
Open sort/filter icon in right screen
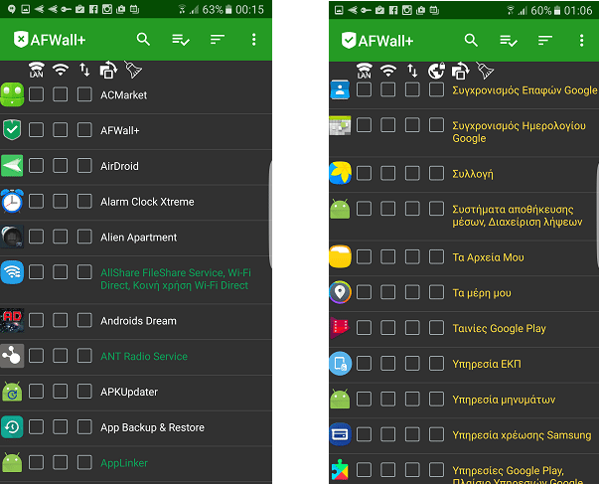pyautogui.click(x=544, y=40)
